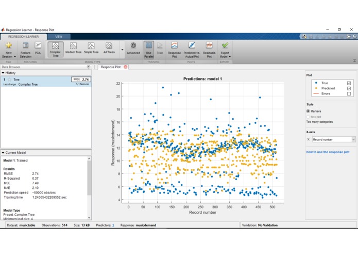Open the Response Plot
Screen dimensions: 358x255
click(x=174, y=50)
